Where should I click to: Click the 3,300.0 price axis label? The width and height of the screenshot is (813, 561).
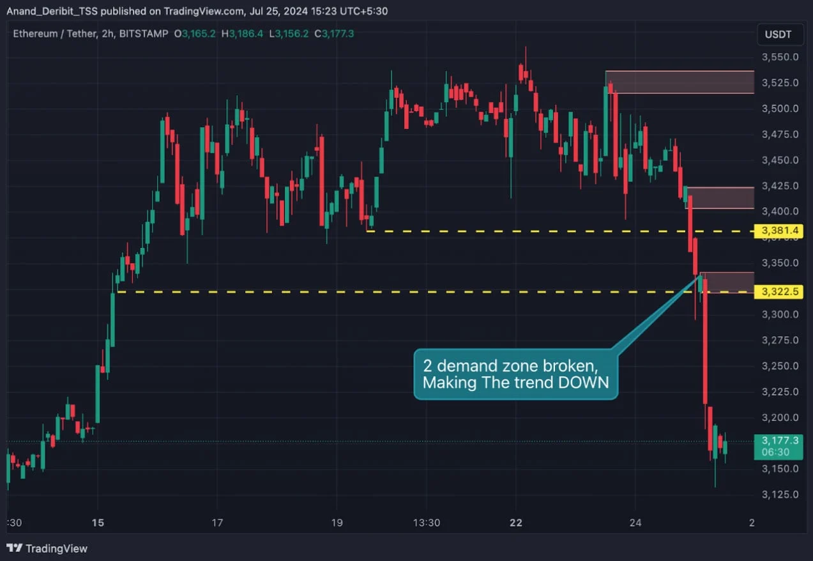[780, 314]
